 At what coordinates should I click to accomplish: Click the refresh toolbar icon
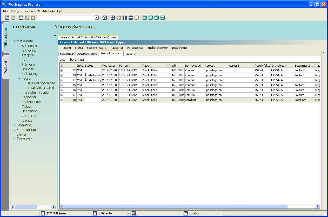(x=104, y=18)
